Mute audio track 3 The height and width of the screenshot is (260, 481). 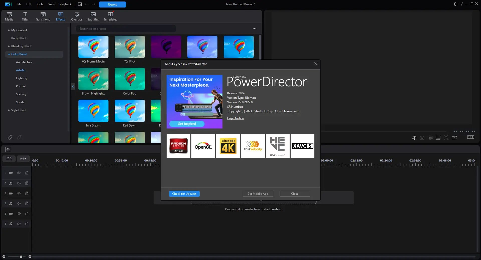[x=19, y=224]
